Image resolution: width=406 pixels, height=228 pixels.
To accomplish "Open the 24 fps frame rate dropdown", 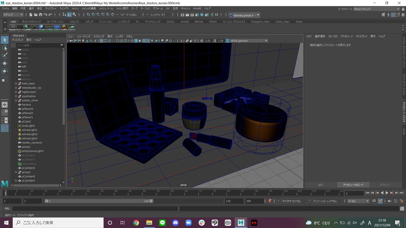I will coord(358,201).
